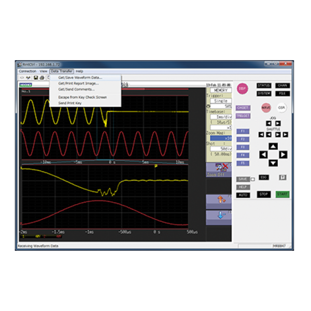The height and width of the screenshot is (311, 311).
Task: Toggle the checkbox next to SAVE
Action: tap(252, 179)
